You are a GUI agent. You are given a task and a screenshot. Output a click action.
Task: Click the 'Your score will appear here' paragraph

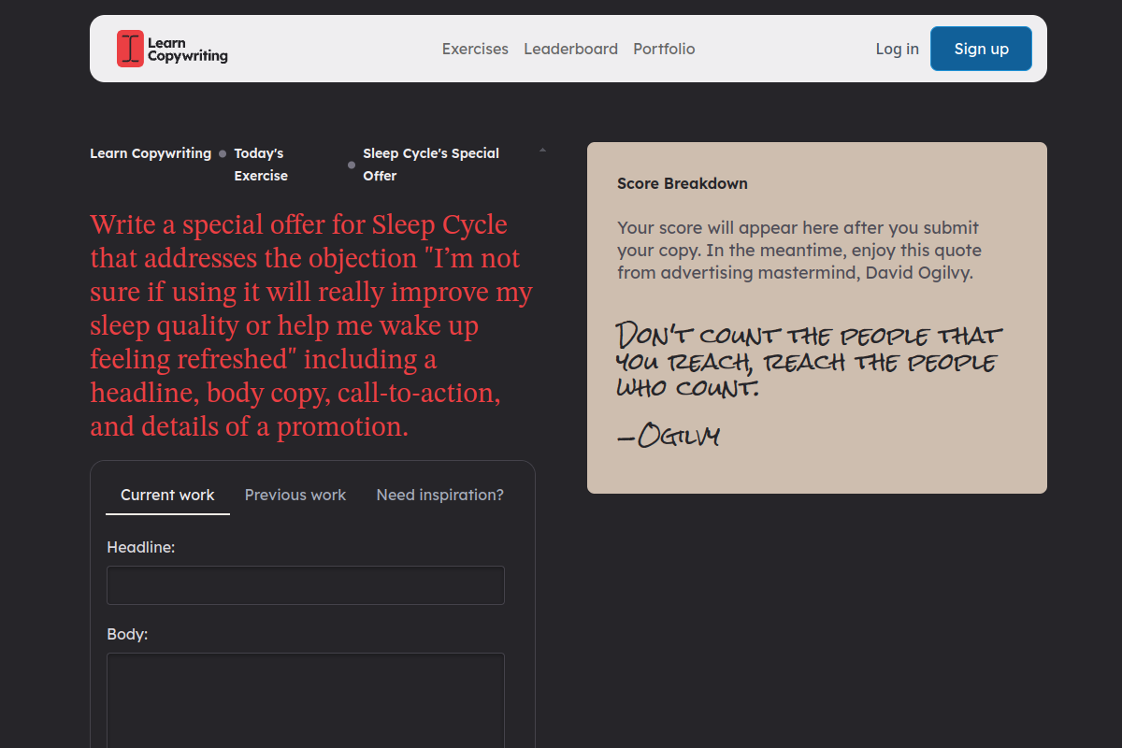point(799,250)
